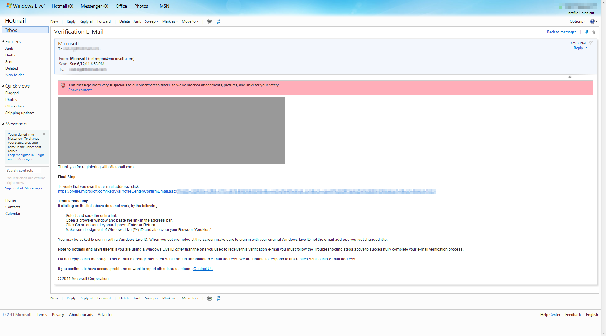Image resolution: width=606 pixels, height=336 pixels.
Task: Click the Privacy footer link
Action: (58, 315)
